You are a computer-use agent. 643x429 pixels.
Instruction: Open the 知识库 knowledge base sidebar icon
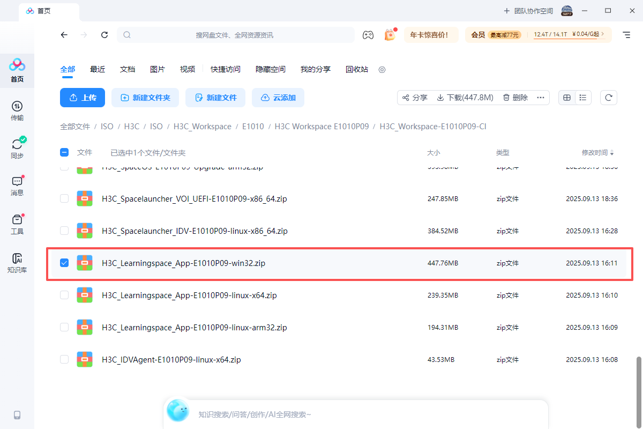(17, 263)
